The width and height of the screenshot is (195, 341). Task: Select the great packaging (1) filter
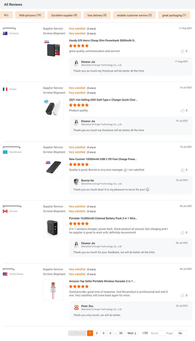174,15
